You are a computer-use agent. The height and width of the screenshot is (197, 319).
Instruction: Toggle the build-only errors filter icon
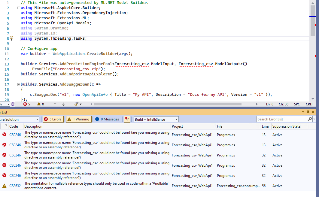(x=127, y=119)
